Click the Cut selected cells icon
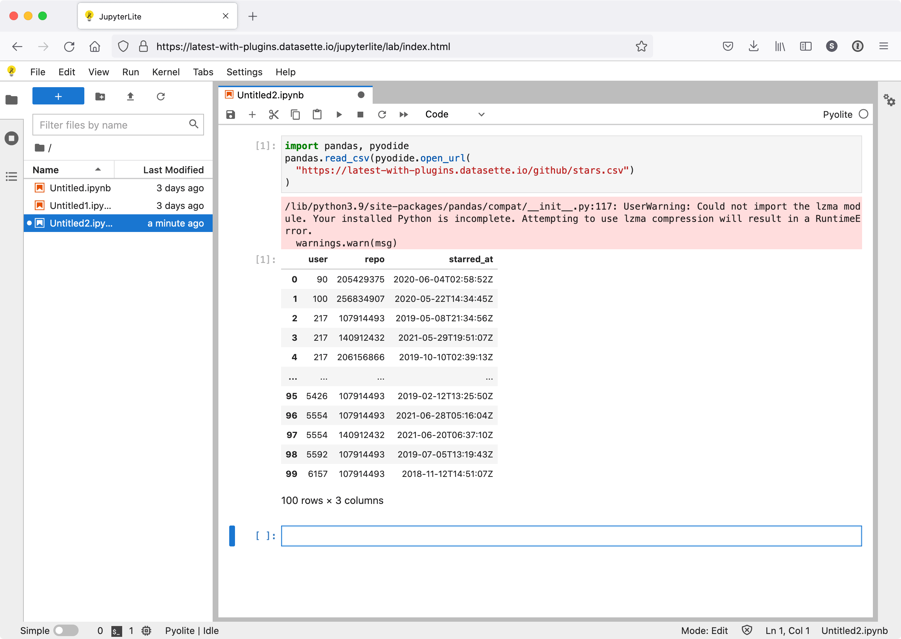Viewport: 901px width, 639px height. point(273,114)
